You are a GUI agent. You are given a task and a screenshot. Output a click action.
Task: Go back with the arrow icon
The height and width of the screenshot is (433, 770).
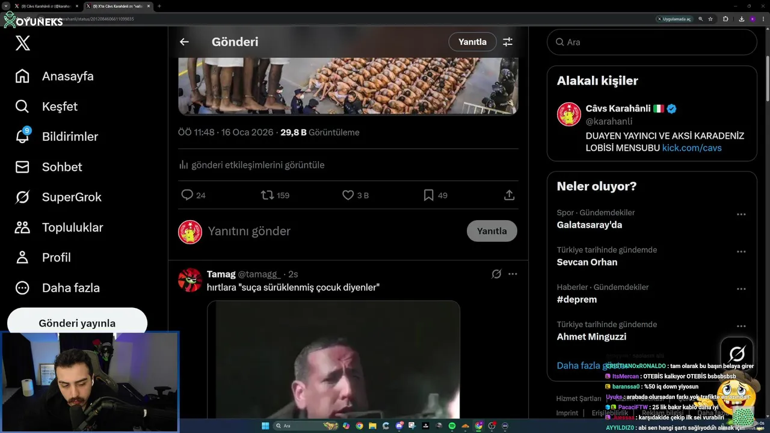coord(184,42)
